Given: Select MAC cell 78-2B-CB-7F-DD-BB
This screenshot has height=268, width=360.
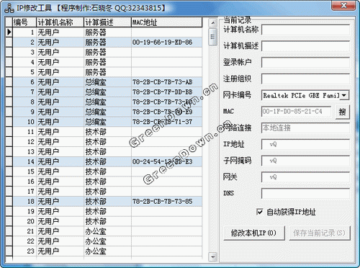Looking at the screenshot, I should pos(166,92).
